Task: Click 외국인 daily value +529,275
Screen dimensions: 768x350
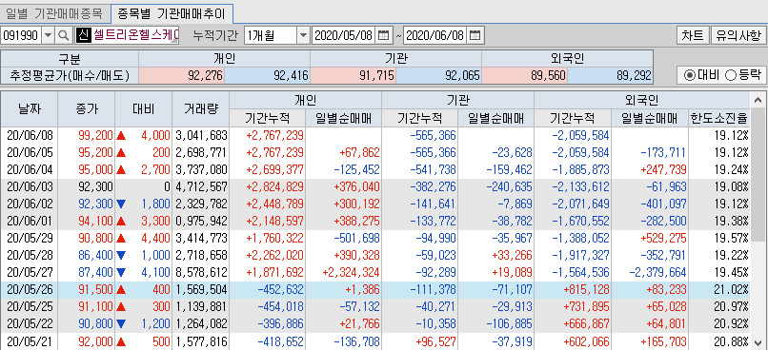Action: click(x=664, y=238)
